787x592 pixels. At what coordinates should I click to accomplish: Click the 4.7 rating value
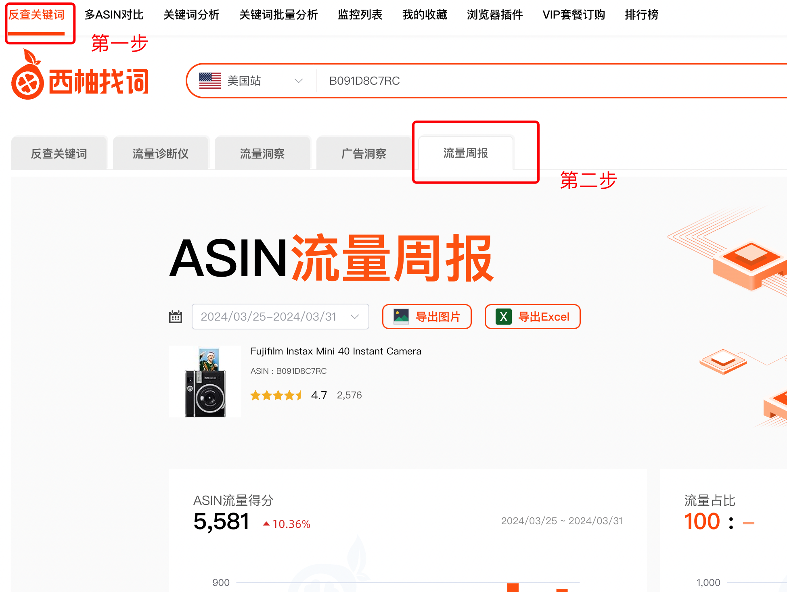319,395
